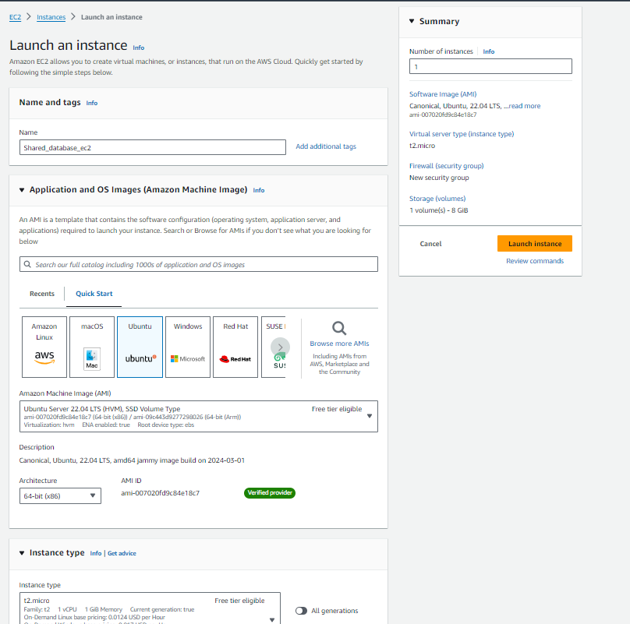Open Info next to Number of instances
This screenshot has width=630, height=624.
tap(489, 51)
